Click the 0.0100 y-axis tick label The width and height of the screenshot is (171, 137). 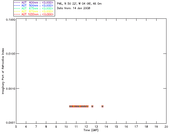(11, 54)
